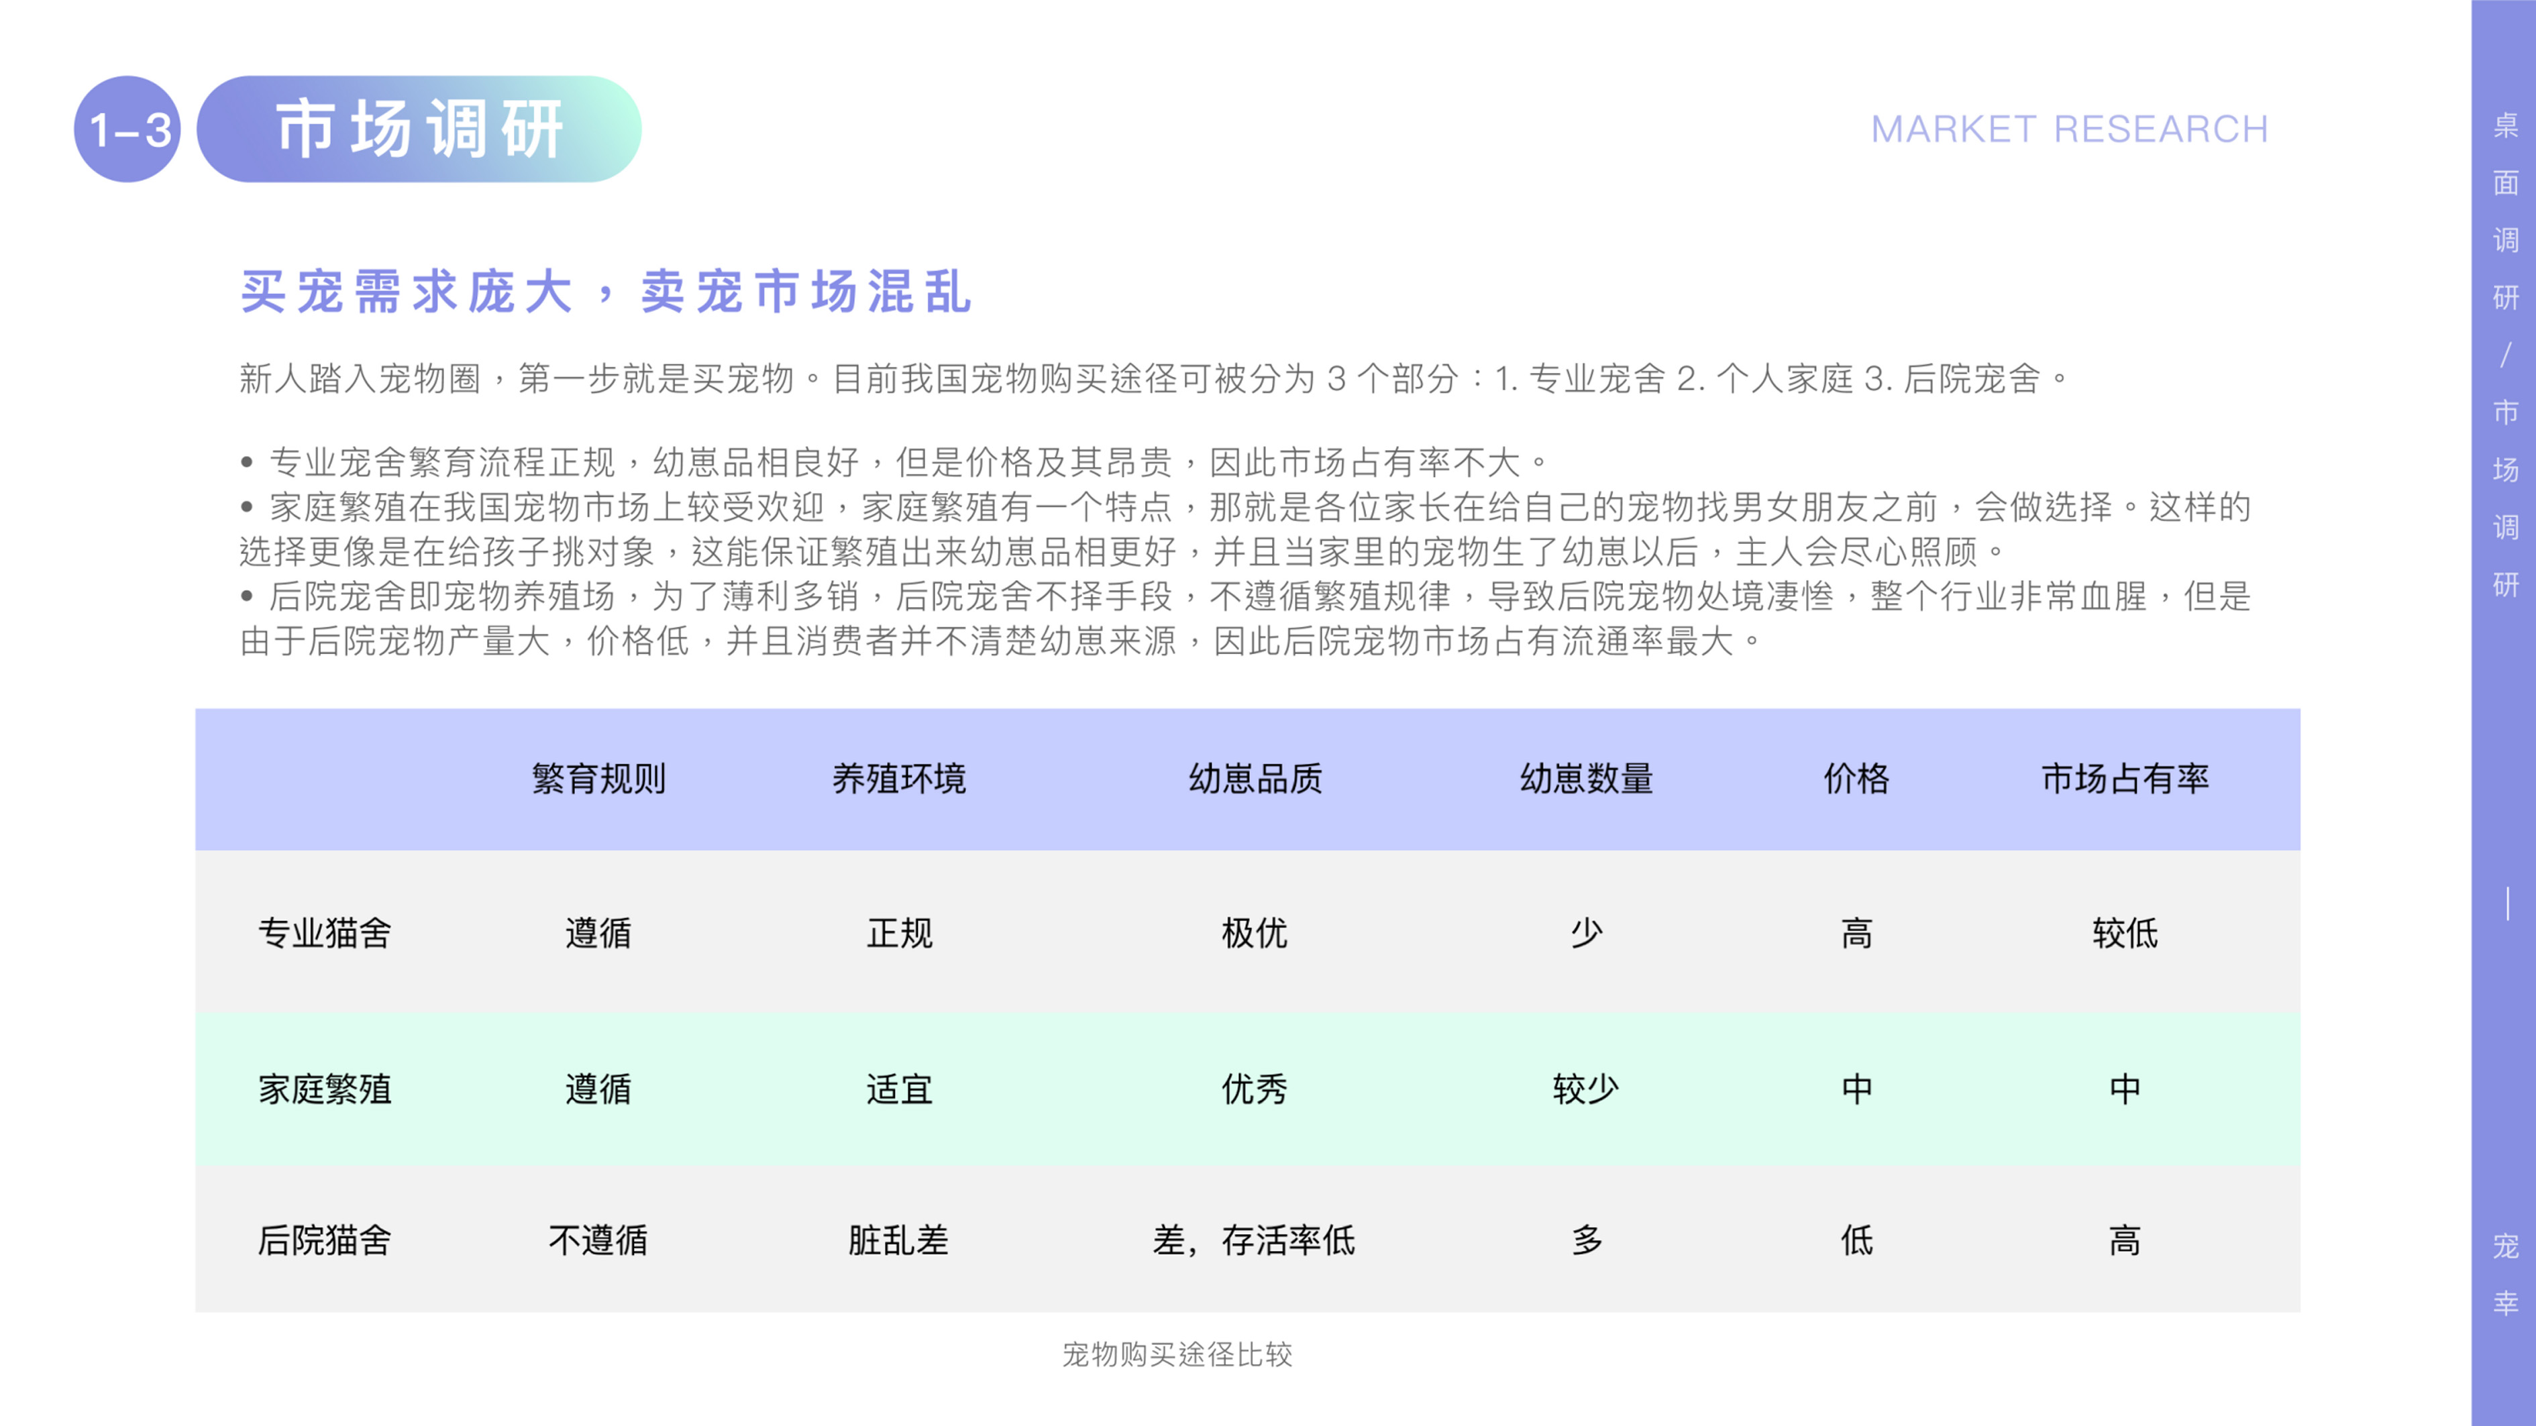The width and height of the screenshot is (2536, 1426).
Task: Click the 1–3 section number badge
Action: pyautogui.click(x=127, y=129)
